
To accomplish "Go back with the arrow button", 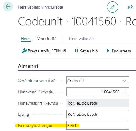I will tap(8, 6).
